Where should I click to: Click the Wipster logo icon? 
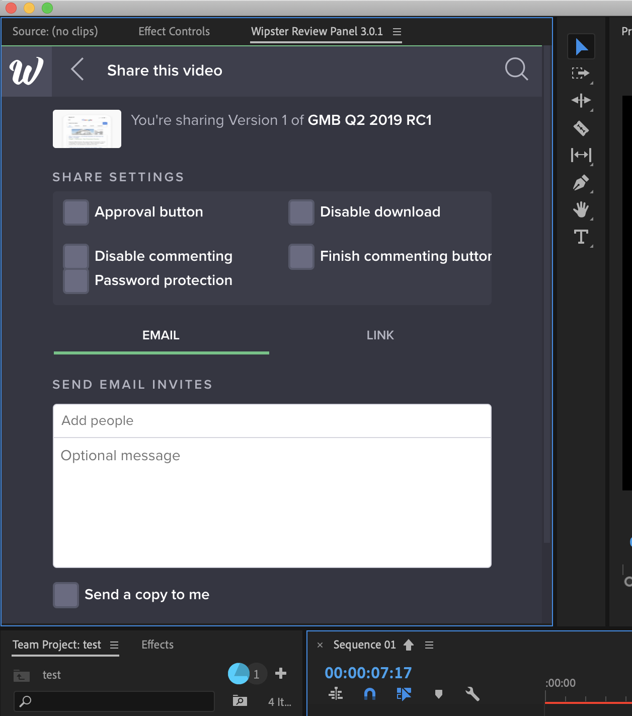[26, 70]
